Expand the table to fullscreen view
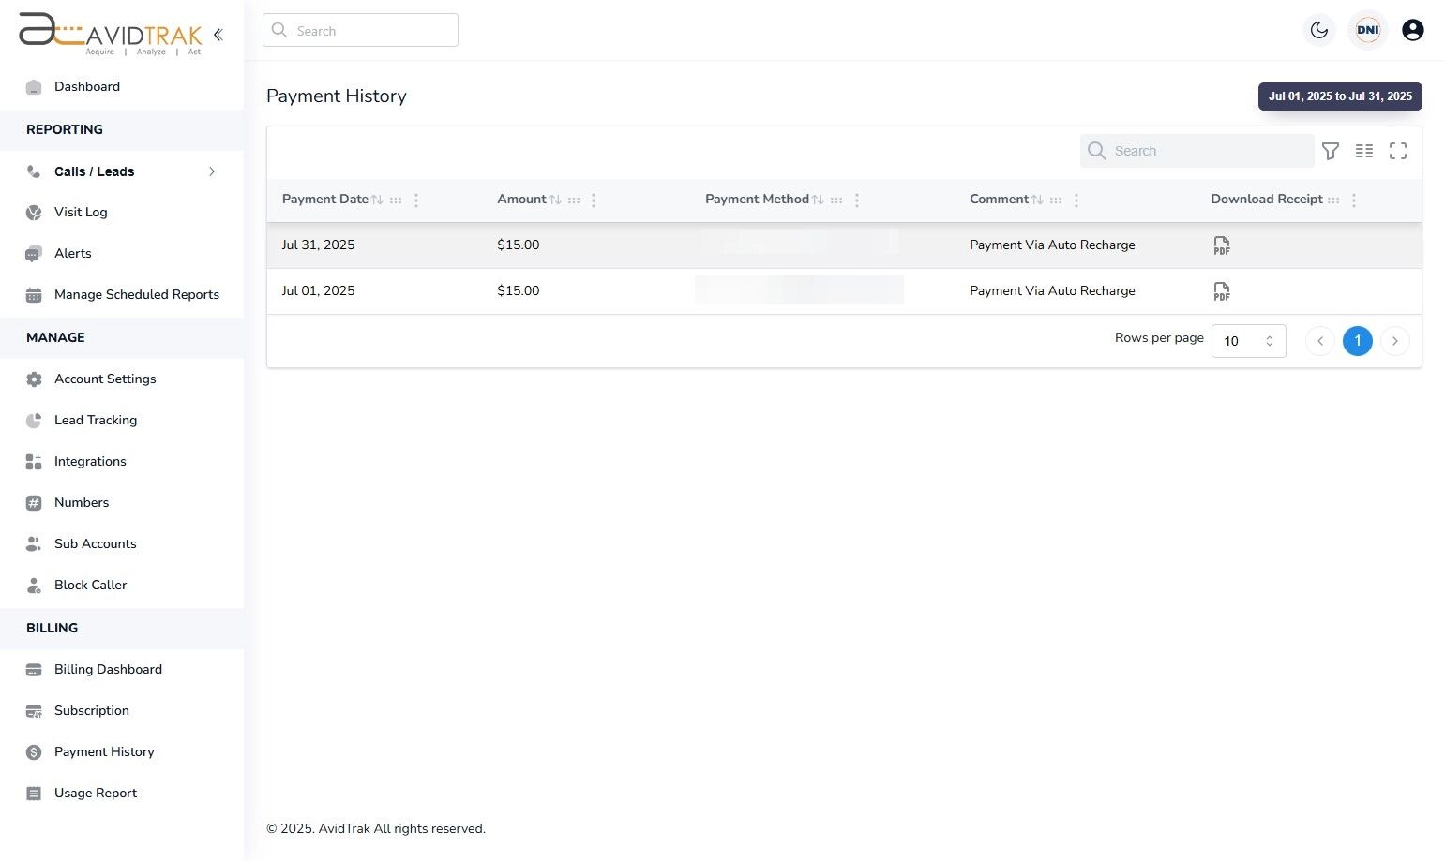1445x861 pixels. tap(1398, 151)
